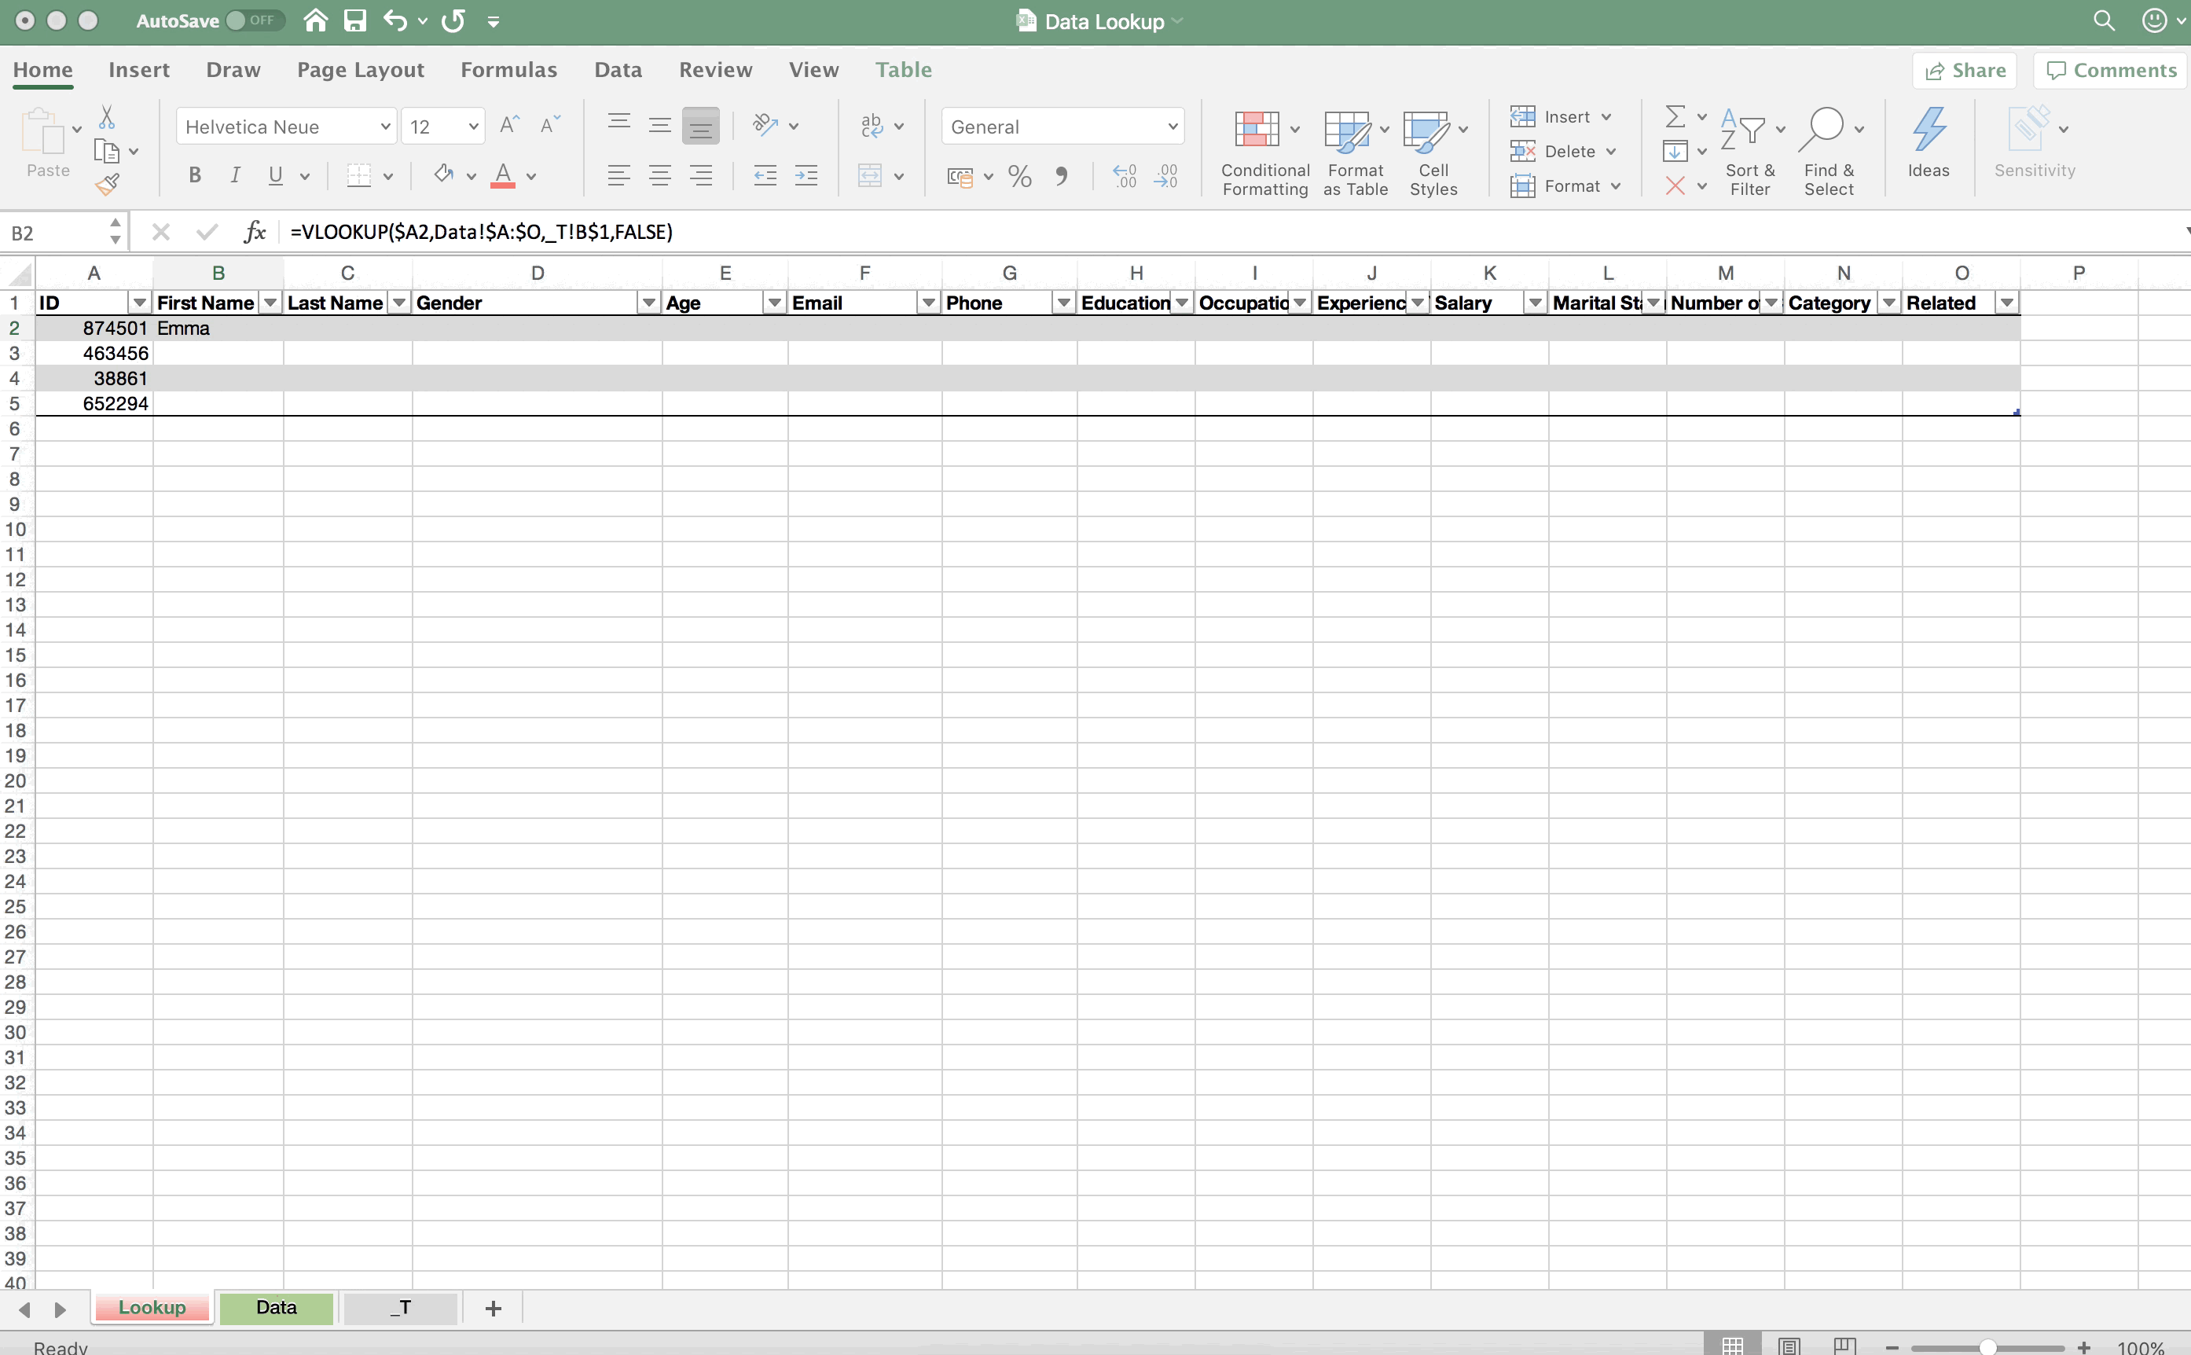This screenshot has width=2191, height=1355.
Task: Click the Center horizontally icon
Action: [659, 175]
